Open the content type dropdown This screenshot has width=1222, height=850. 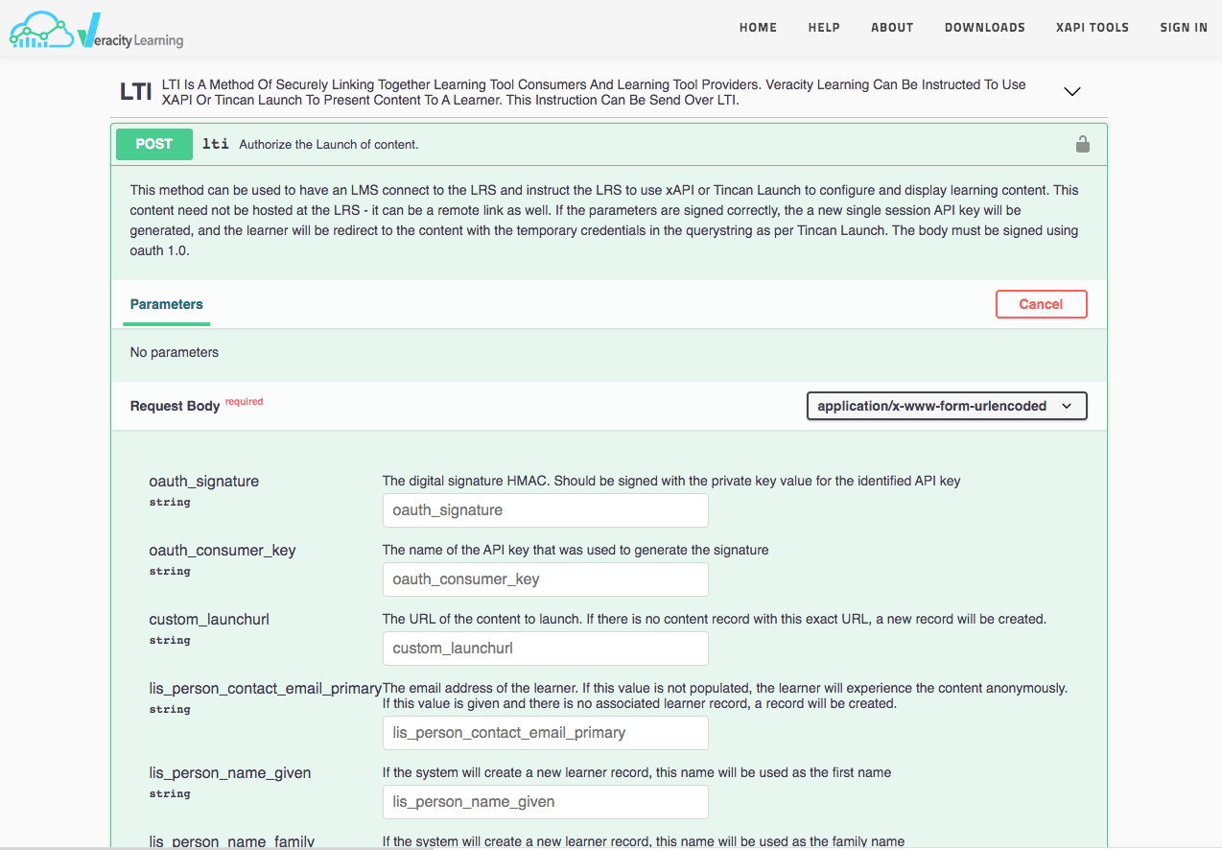pos(946,406)
